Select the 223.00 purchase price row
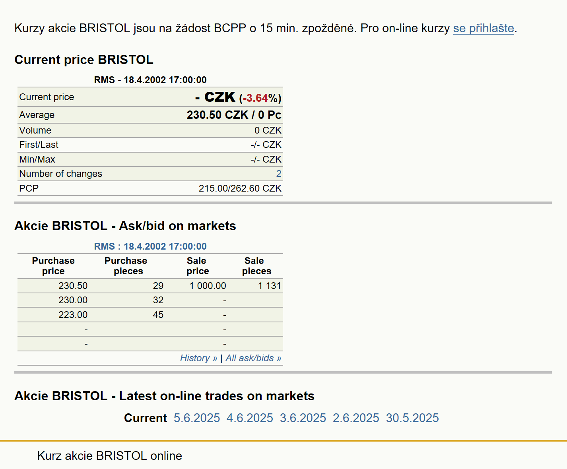Screen dimensions: 567x469 pos(150,315)
